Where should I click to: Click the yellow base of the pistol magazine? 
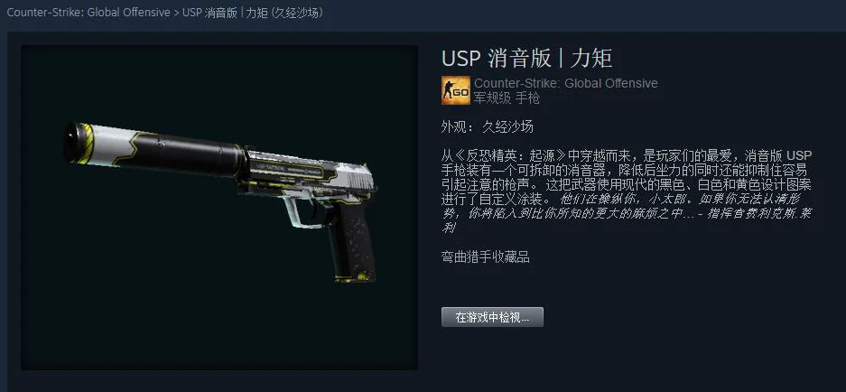[x=352, y=277]
